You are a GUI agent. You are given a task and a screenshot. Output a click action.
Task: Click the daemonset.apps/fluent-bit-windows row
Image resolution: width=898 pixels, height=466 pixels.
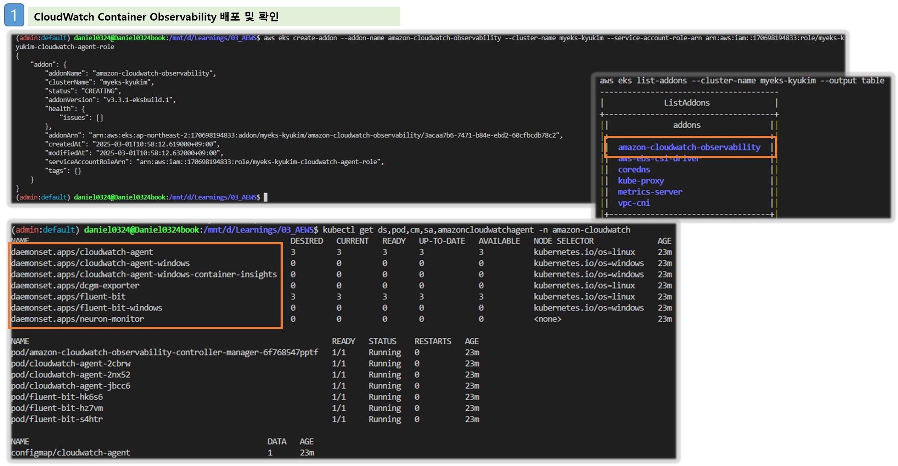point(87,308)
